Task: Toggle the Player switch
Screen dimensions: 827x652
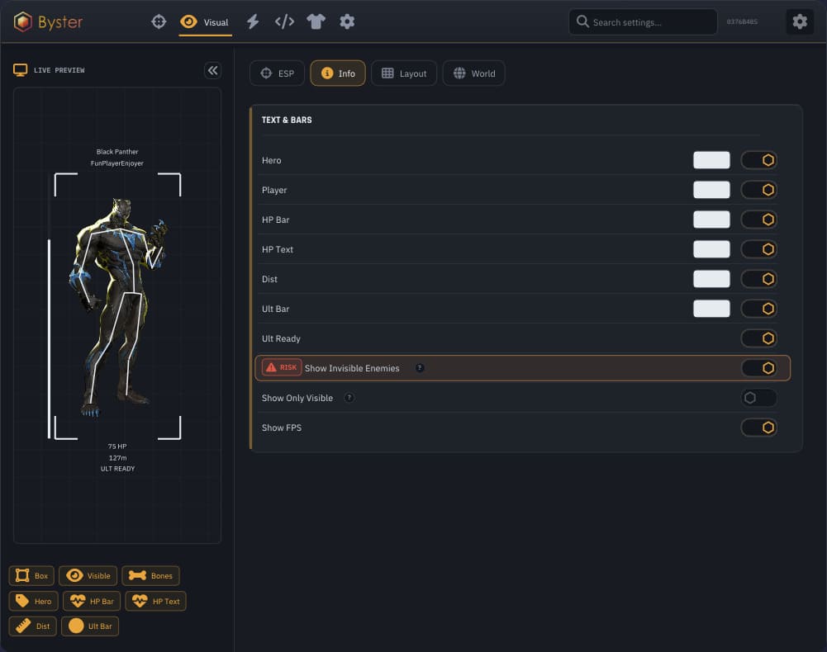Action: click(x=759, y=190)
